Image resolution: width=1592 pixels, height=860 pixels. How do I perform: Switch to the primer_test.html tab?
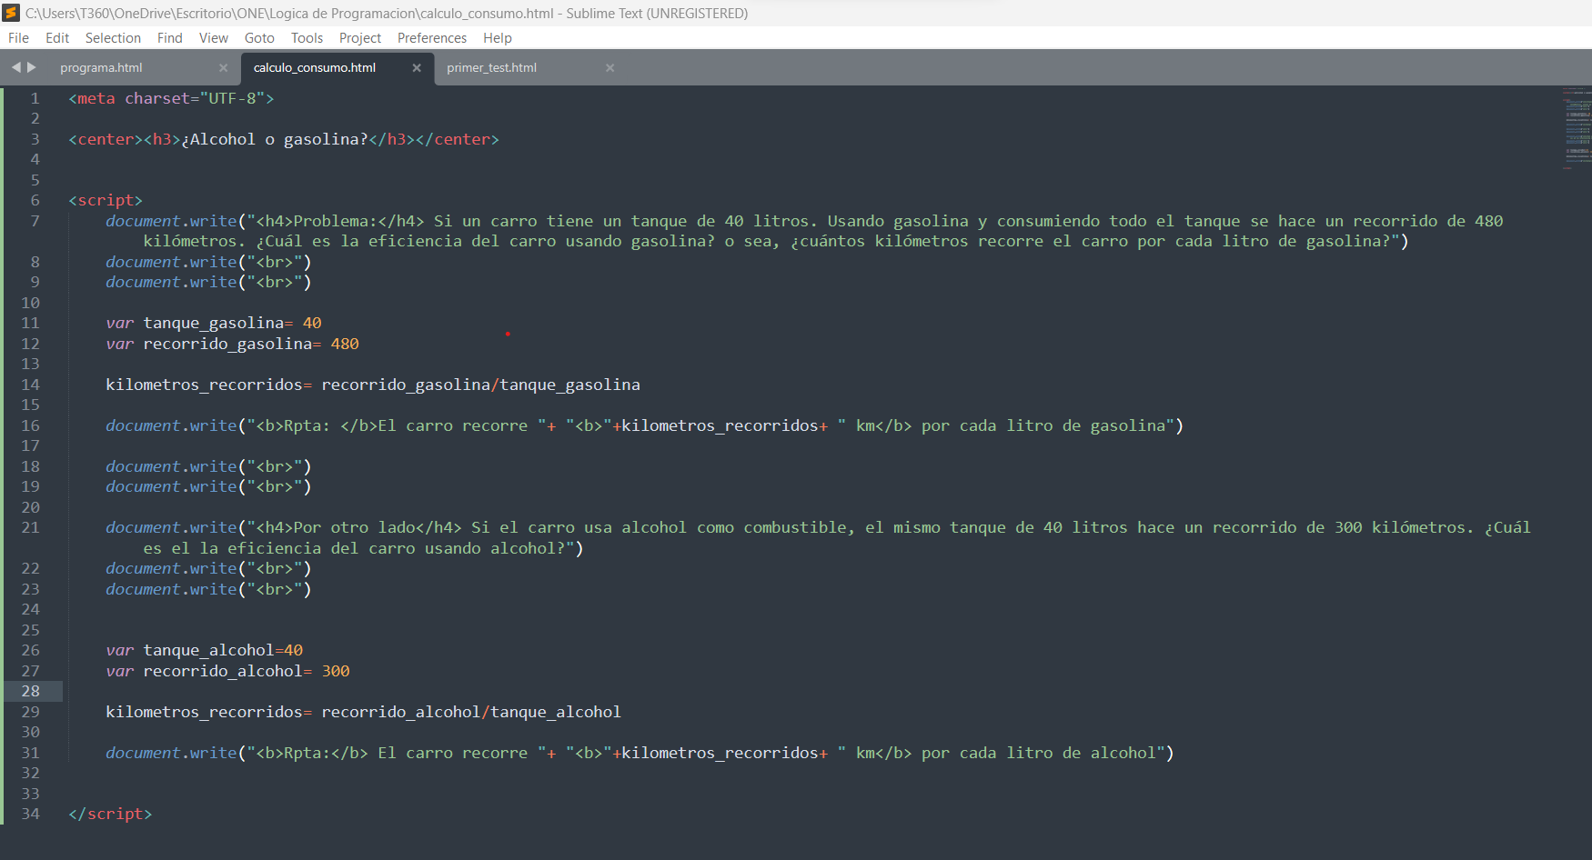coord(492,67)
